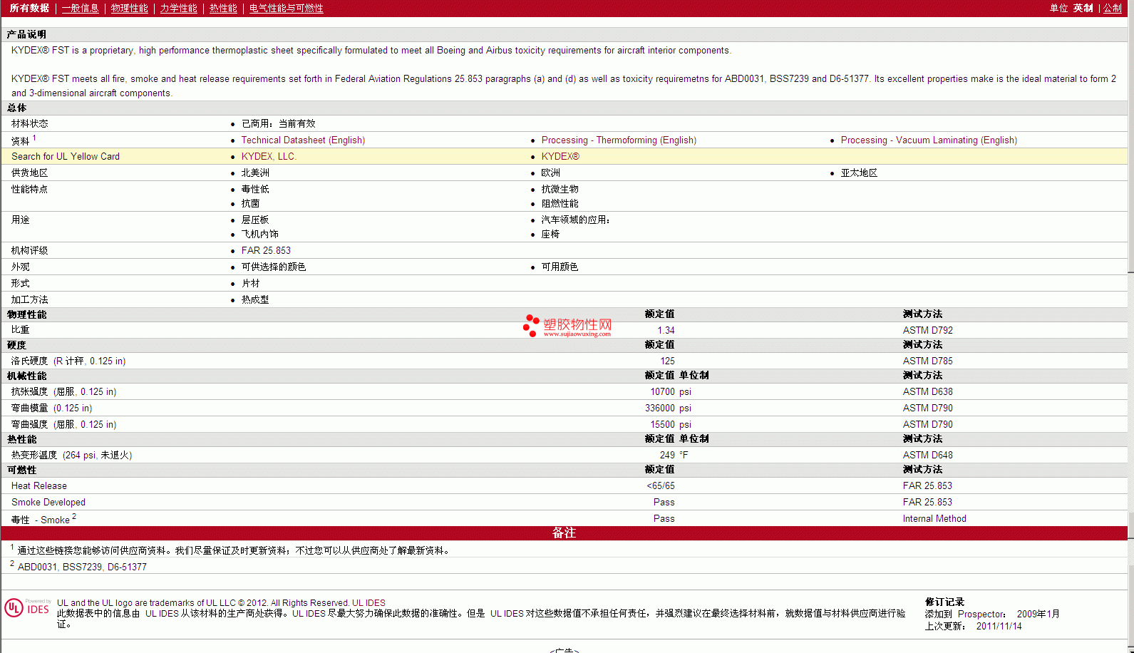This screenshot has height=653, width=1134.
Task: Click the 备注 section header
Action: tap(564, 533)
